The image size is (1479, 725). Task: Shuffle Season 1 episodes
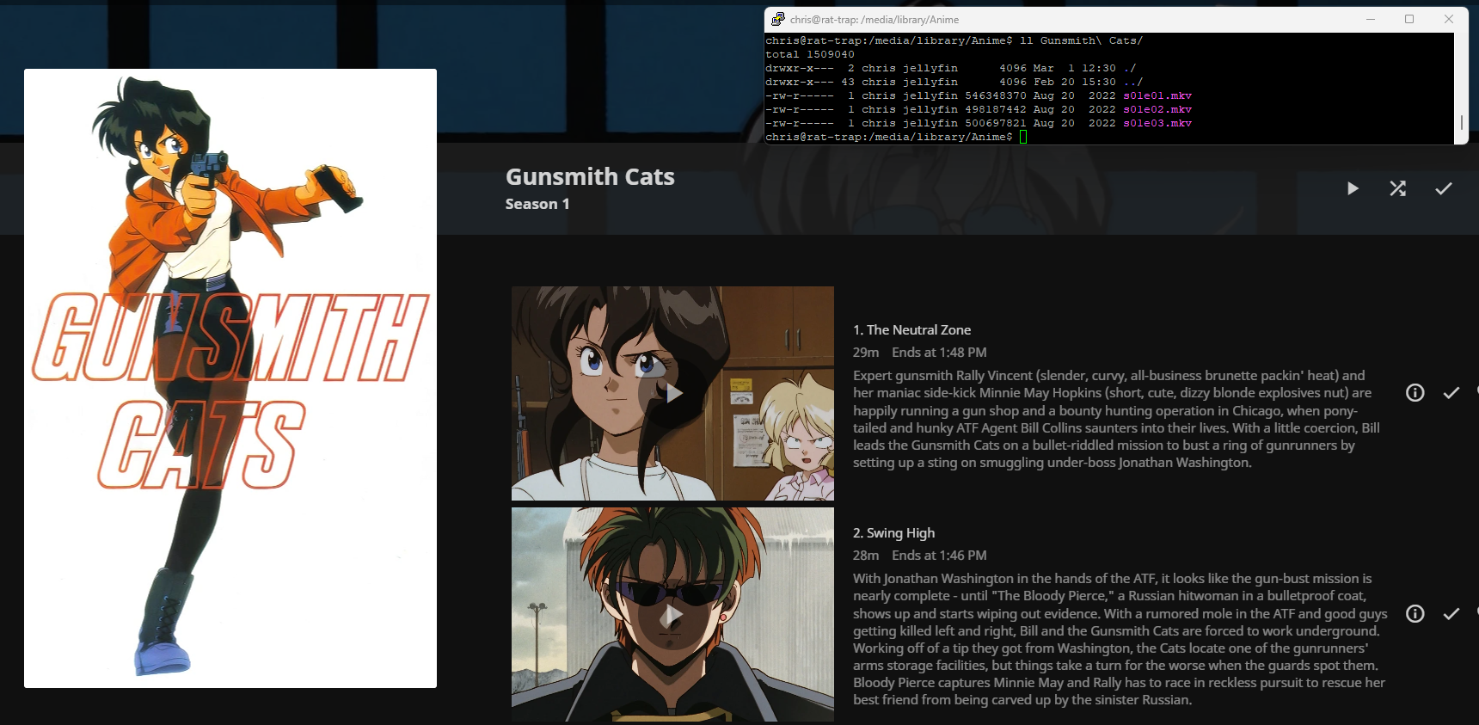coord(1398,188)
